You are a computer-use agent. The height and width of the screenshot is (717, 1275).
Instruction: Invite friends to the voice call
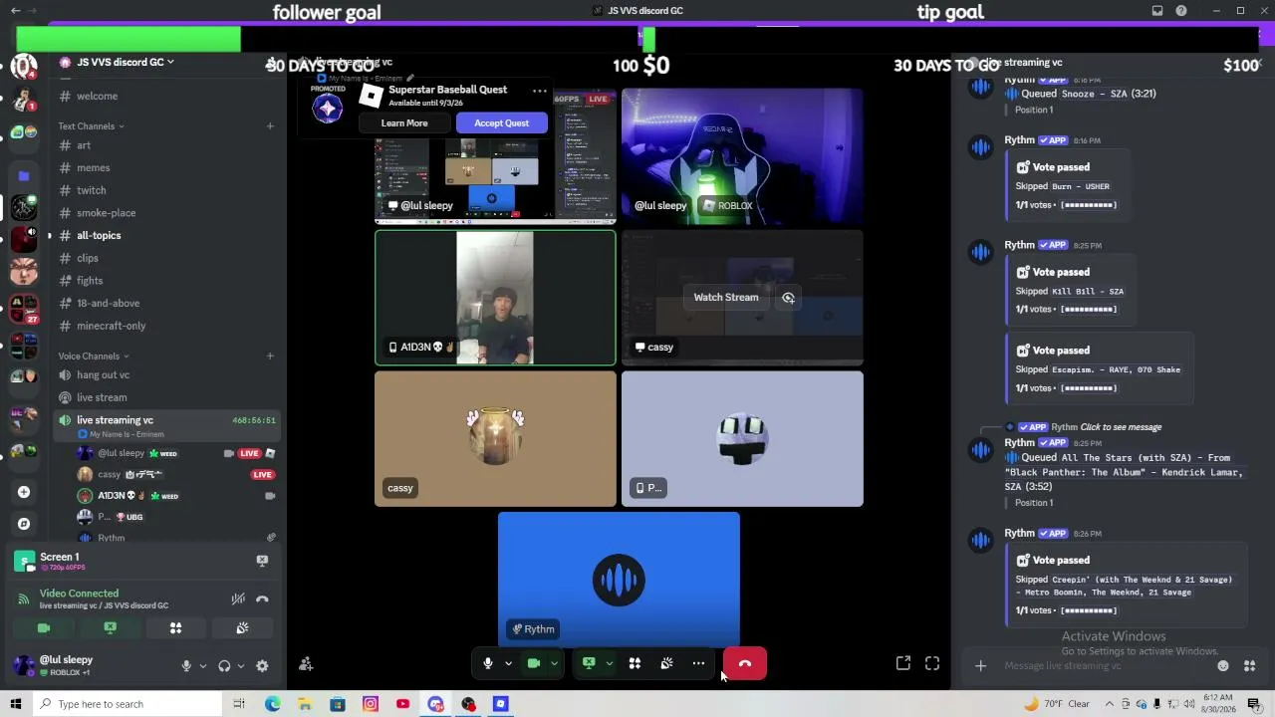tap(306, 664)
